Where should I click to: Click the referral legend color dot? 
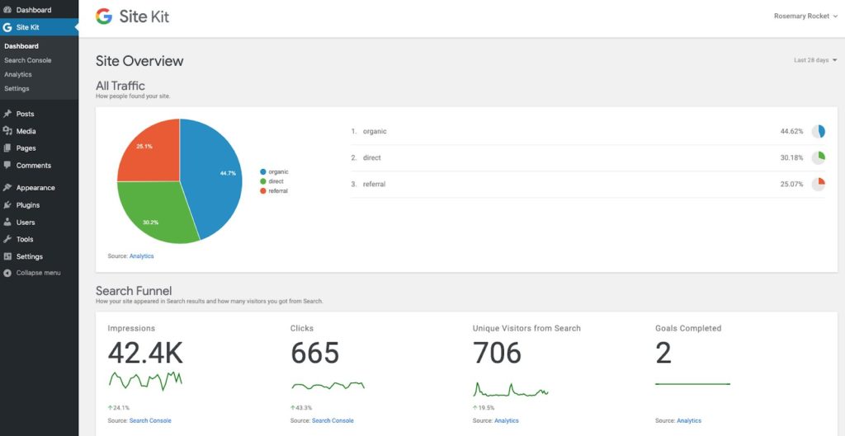(x=263, y=191)
